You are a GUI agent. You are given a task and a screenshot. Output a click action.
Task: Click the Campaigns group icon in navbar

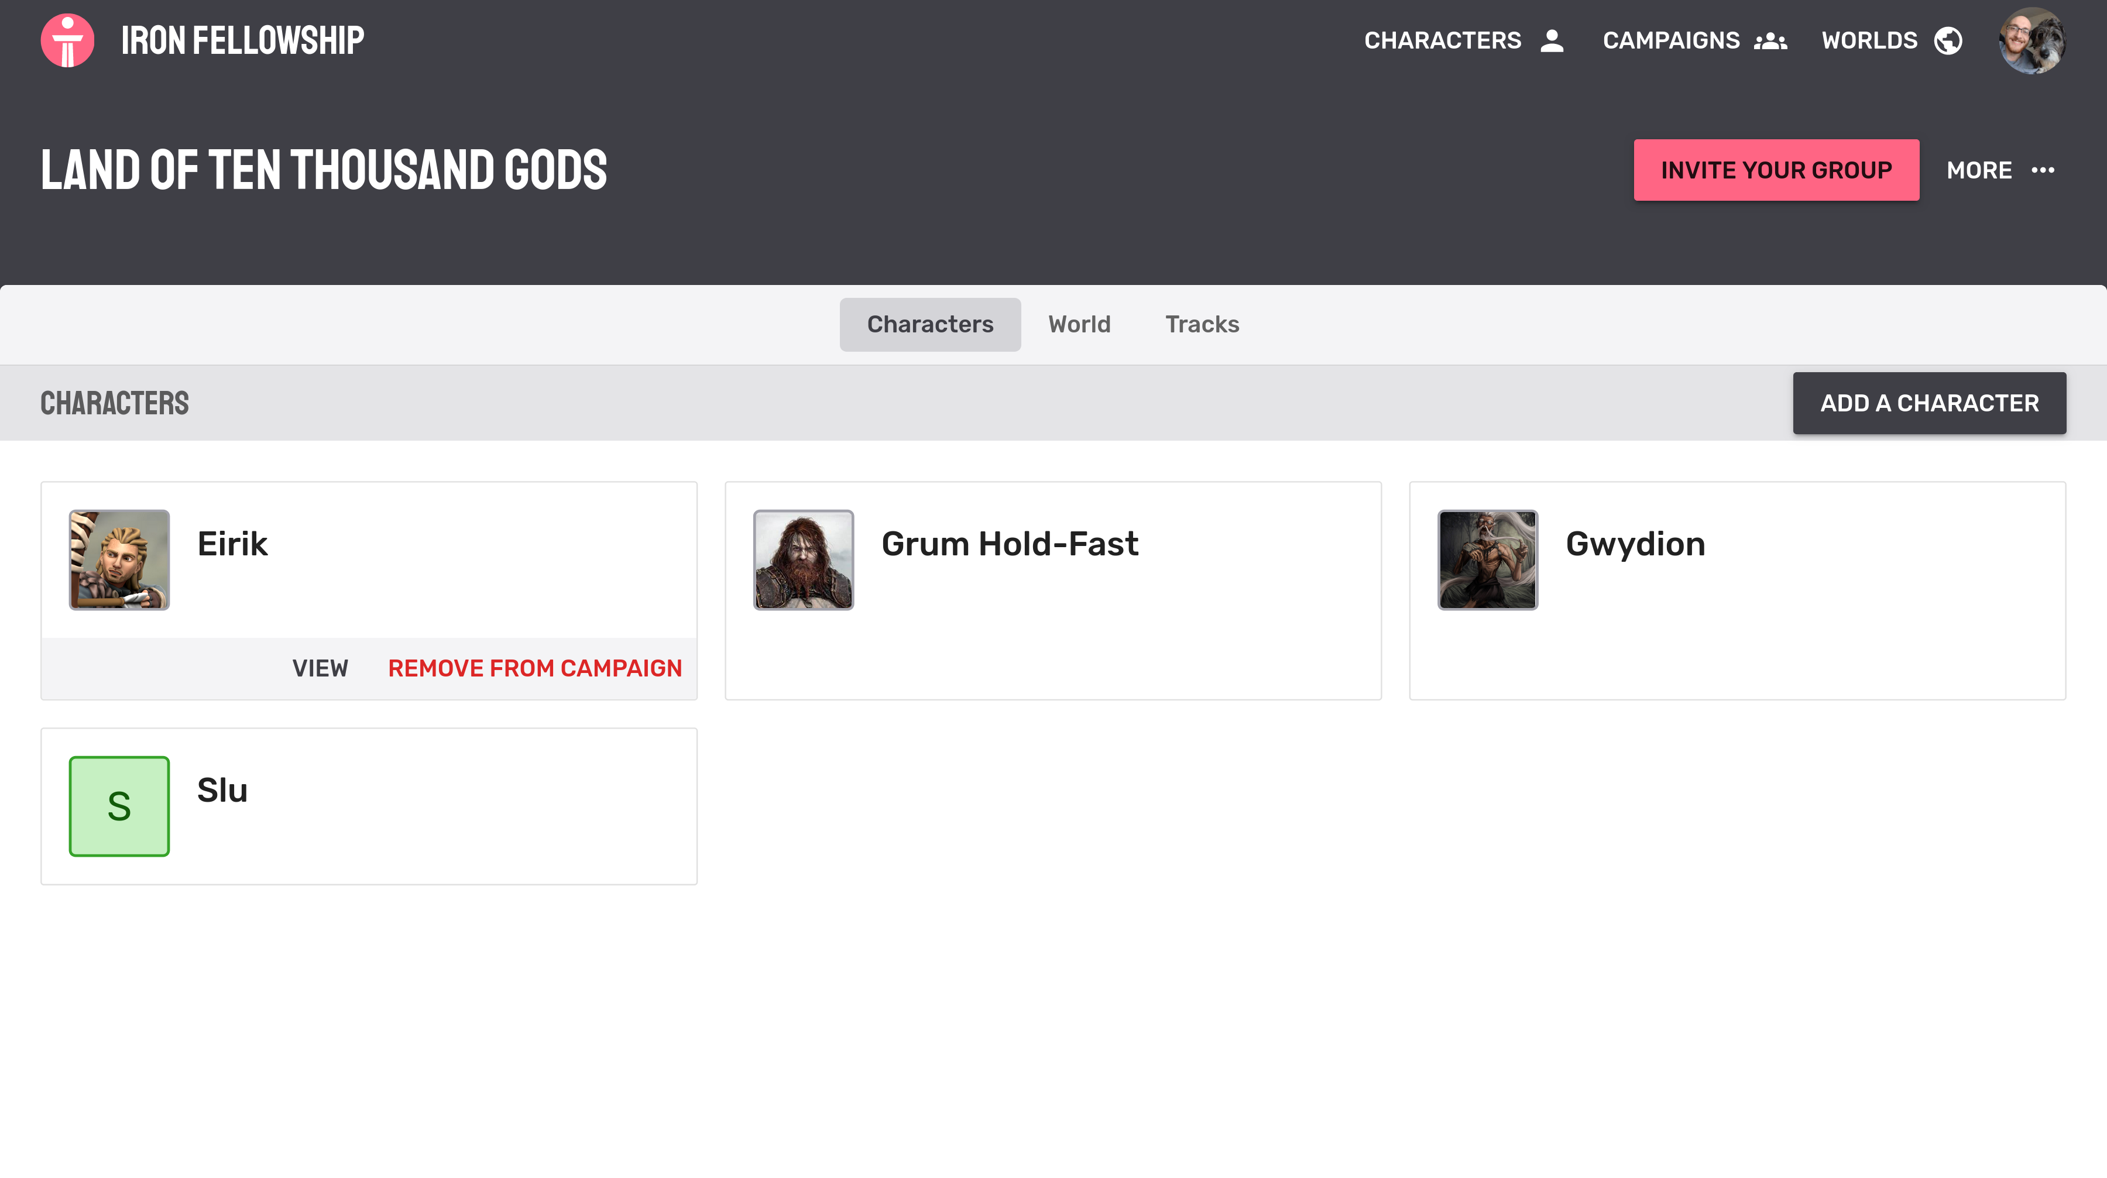click(1770, 40)
